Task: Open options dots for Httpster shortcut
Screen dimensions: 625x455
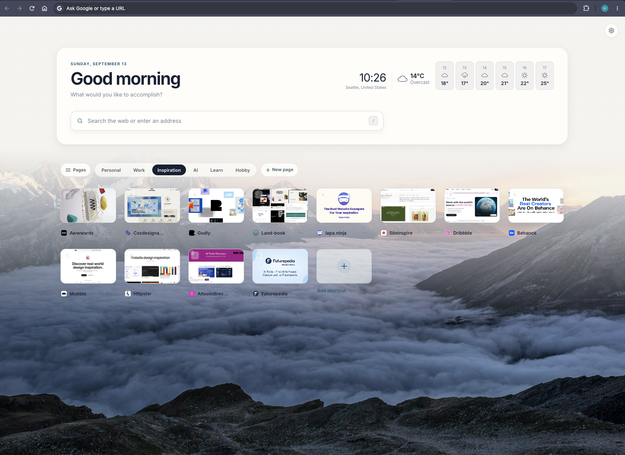Action: 173,294
